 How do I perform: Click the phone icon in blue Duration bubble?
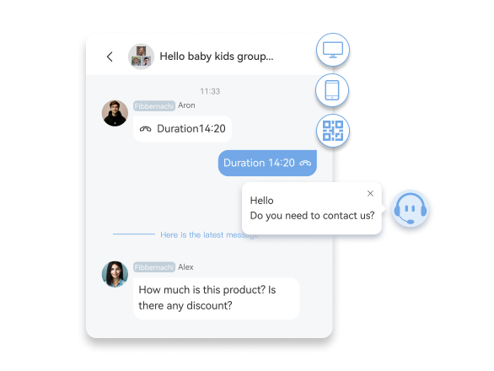[305, 163]
